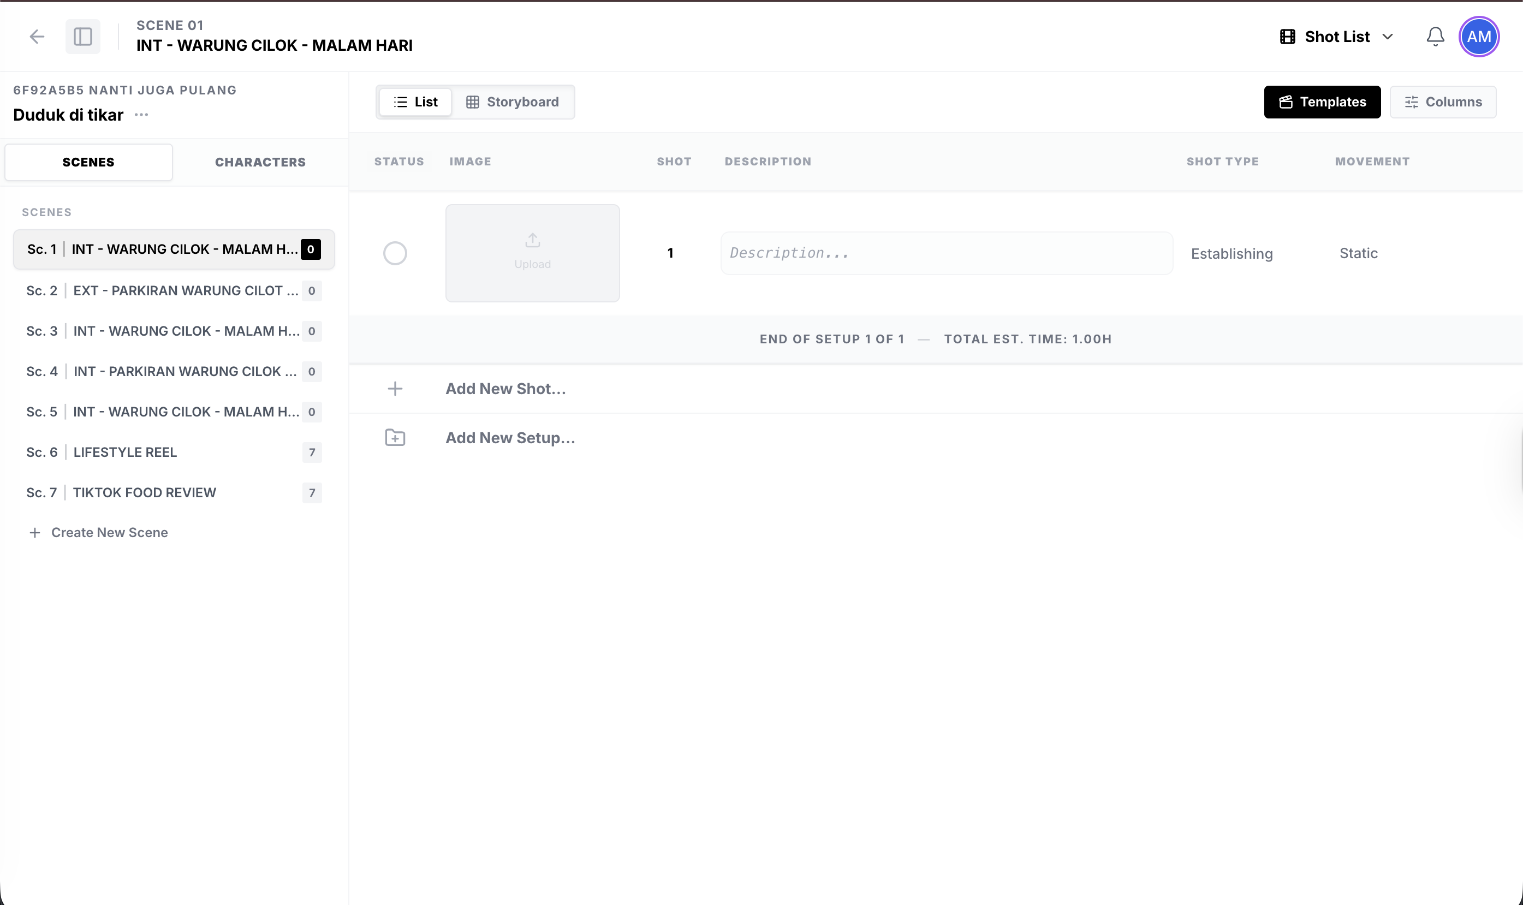Click shot number 1
The height and width of the screenshot is (905, 1523).
click(x=670, y=253)
